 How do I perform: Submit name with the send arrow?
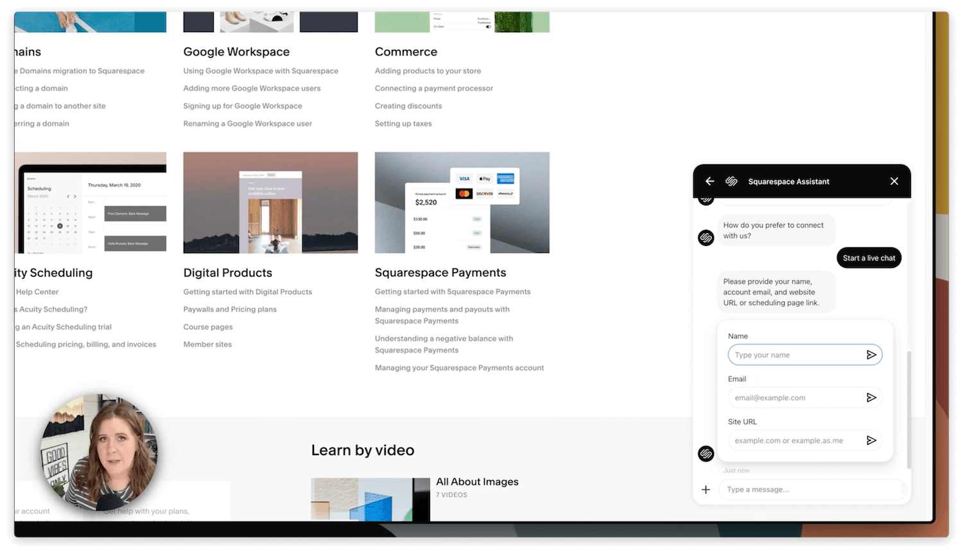[871, 355]
